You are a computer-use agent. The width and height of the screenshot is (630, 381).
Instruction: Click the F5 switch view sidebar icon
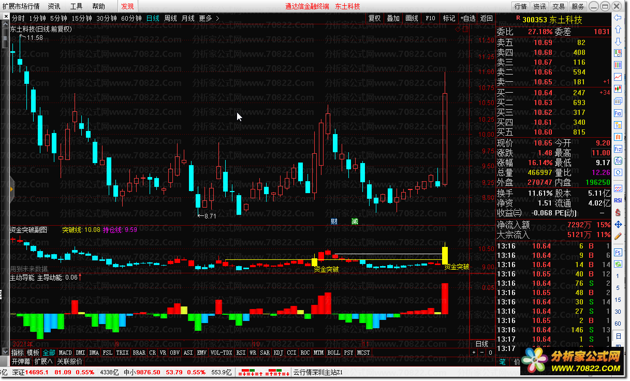click(x=618, y=252)
